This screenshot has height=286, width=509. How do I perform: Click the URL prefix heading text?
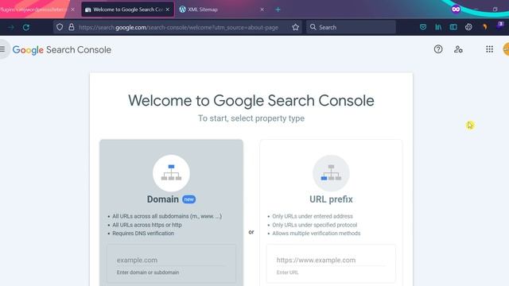(x=331, y=199)
